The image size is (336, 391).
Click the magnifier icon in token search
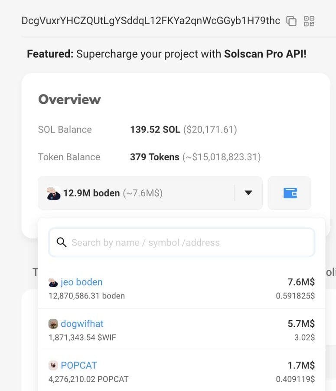pos(62,242)
